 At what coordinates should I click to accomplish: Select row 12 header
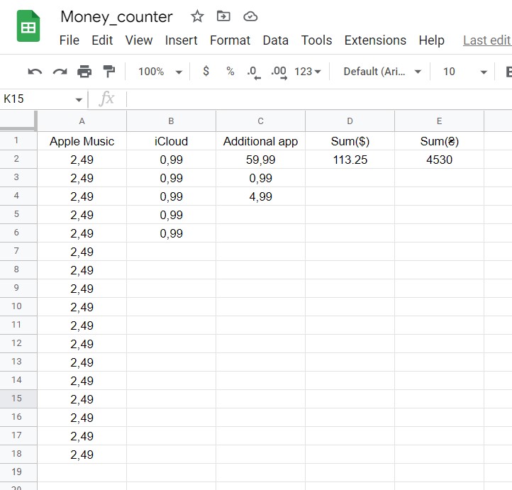coord(18,343)
